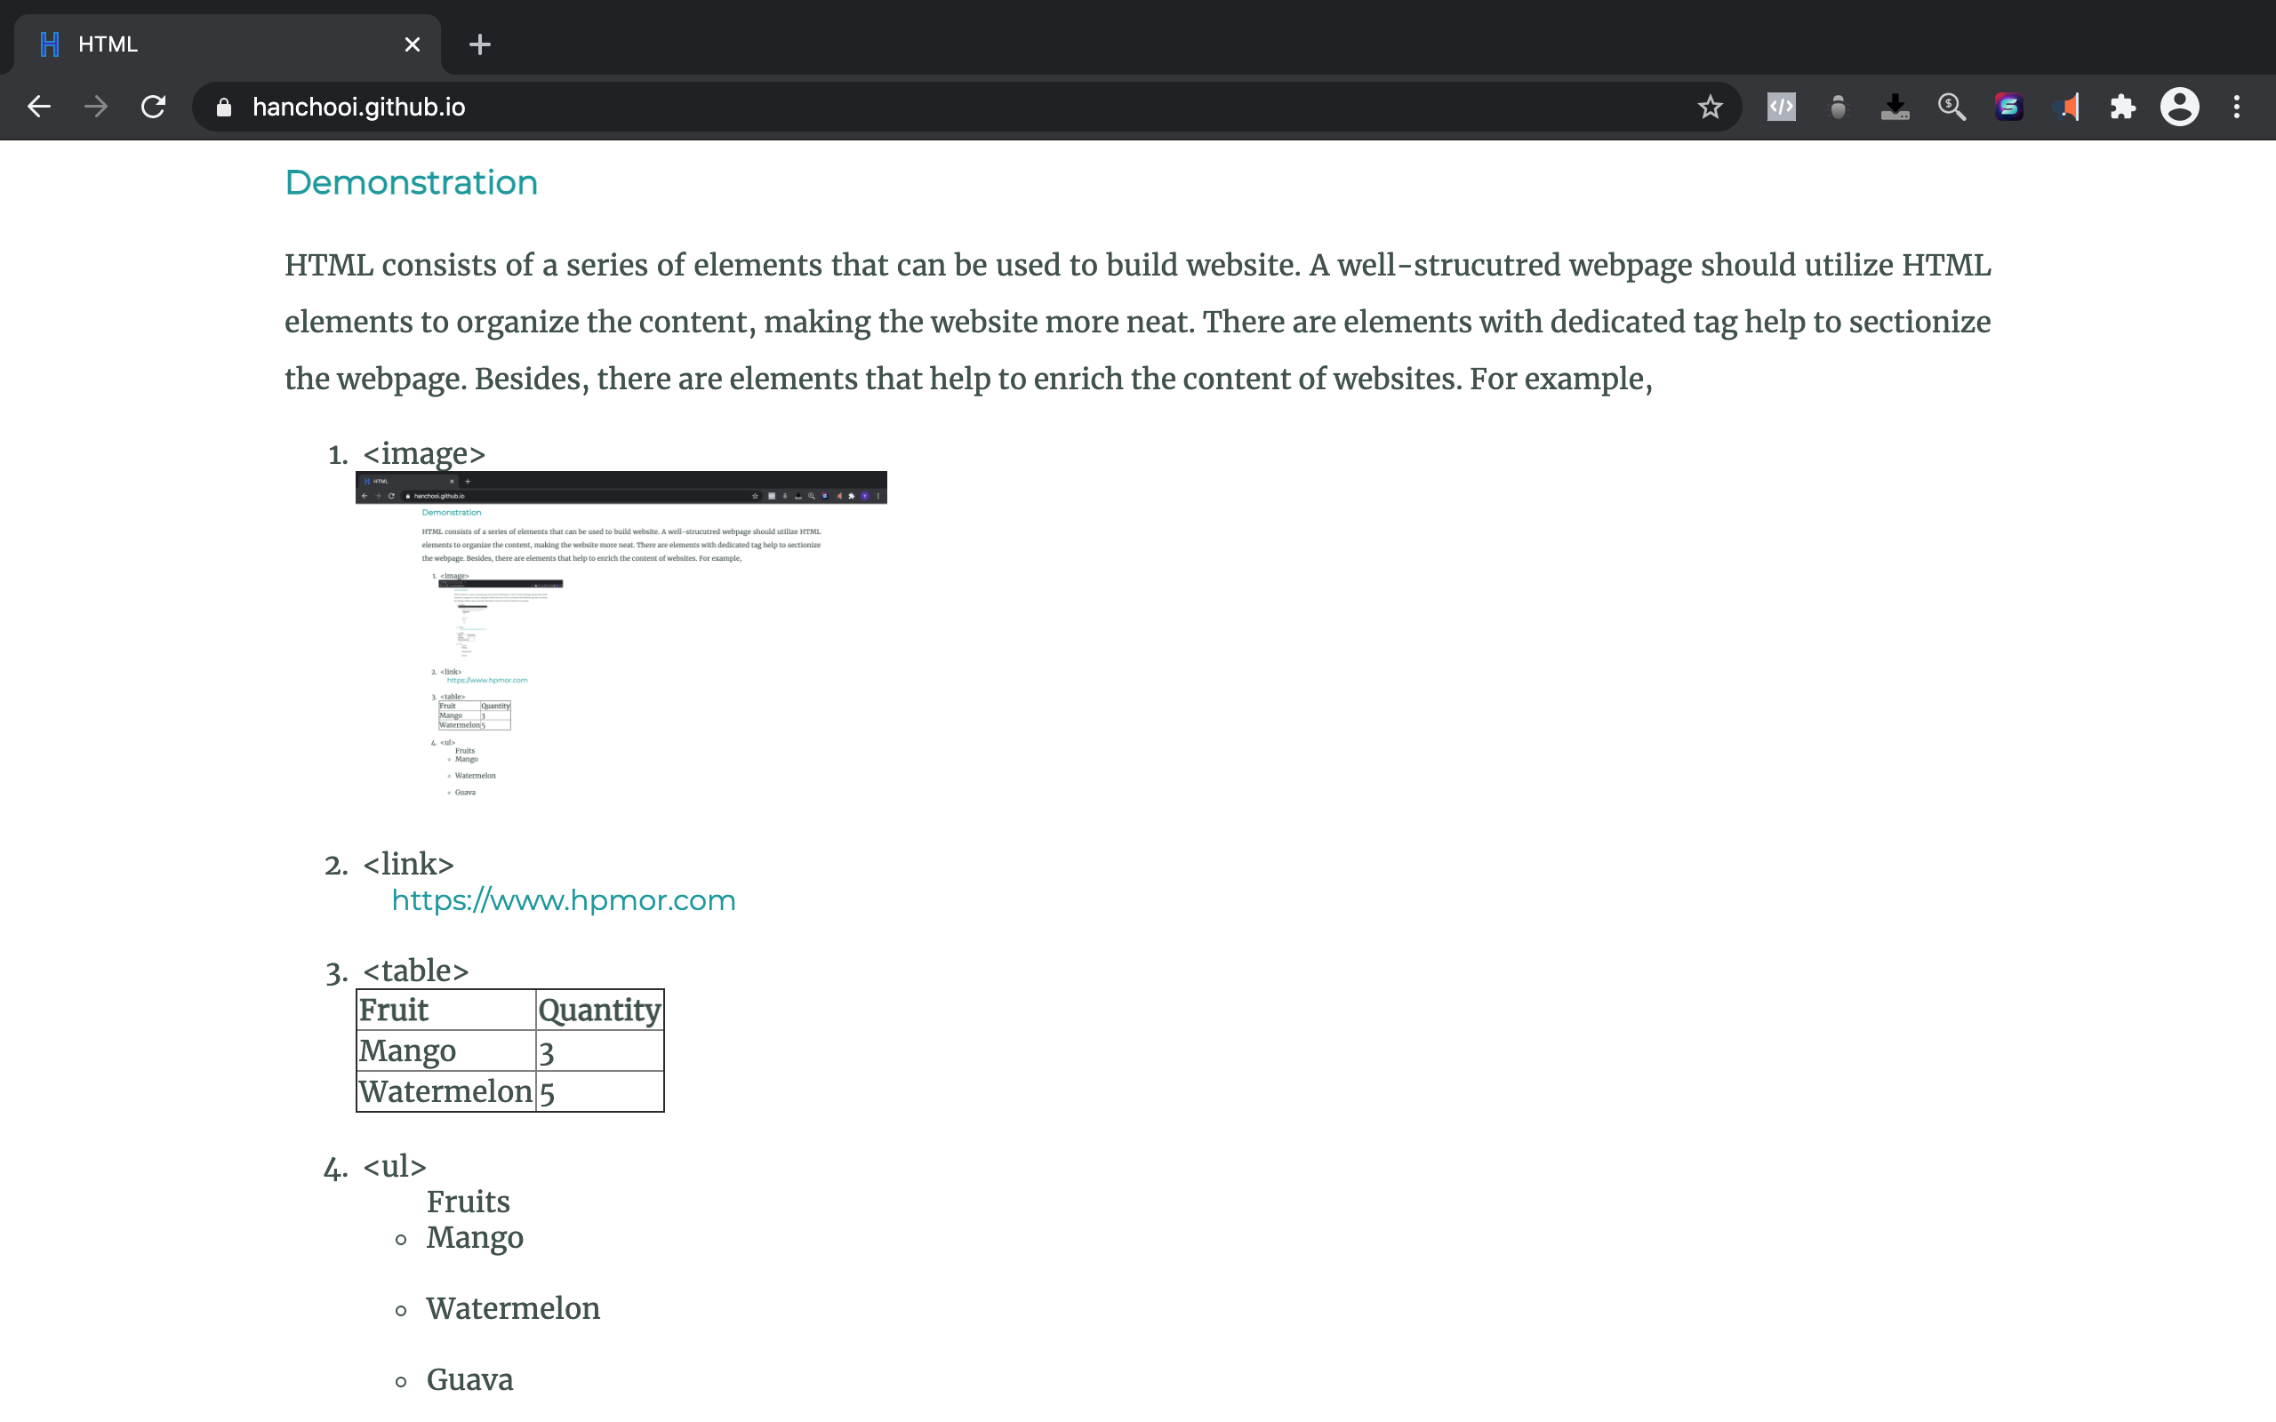Viewport: 2276px width, 1422px height.
Task: Follow the https://www.hpmor.com link
Action: [x=564, y=900]
